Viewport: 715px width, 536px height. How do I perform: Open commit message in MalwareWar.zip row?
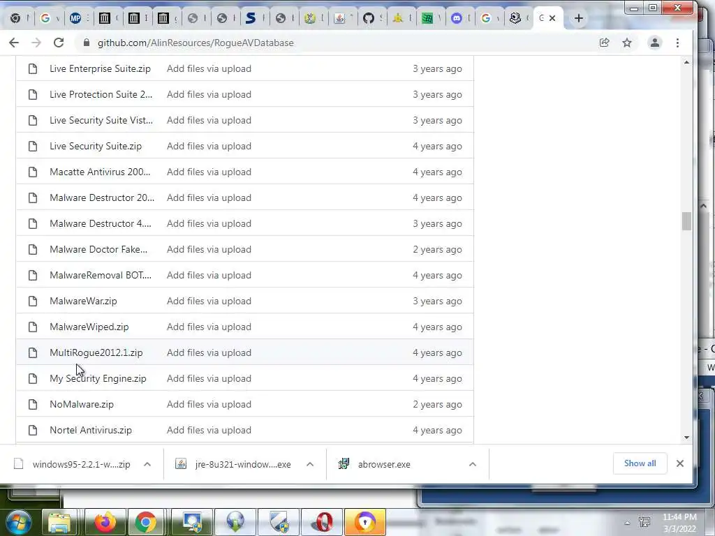(x=209, y=301)
